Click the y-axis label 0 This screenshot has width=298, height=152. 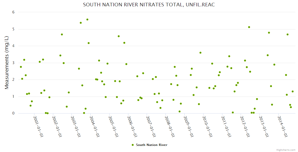point(13,113)
